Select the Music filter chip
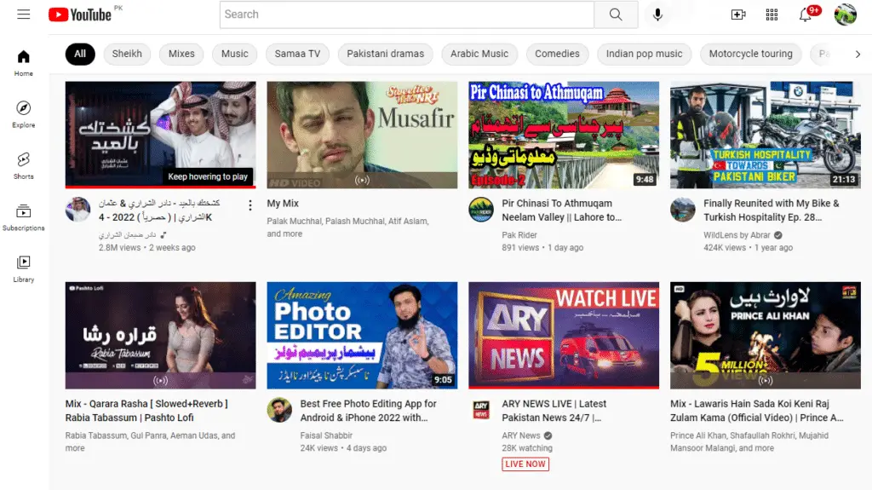Viewport: 872px width, 490px height. coord(235,54)
